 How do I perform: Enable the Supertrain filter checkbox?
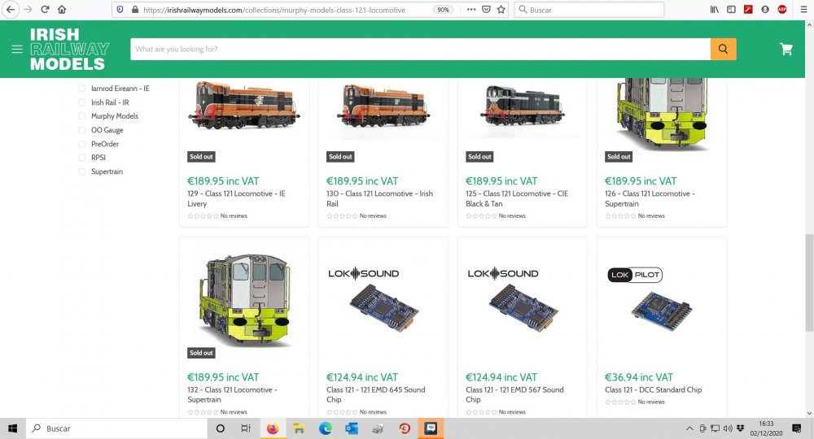81,172
